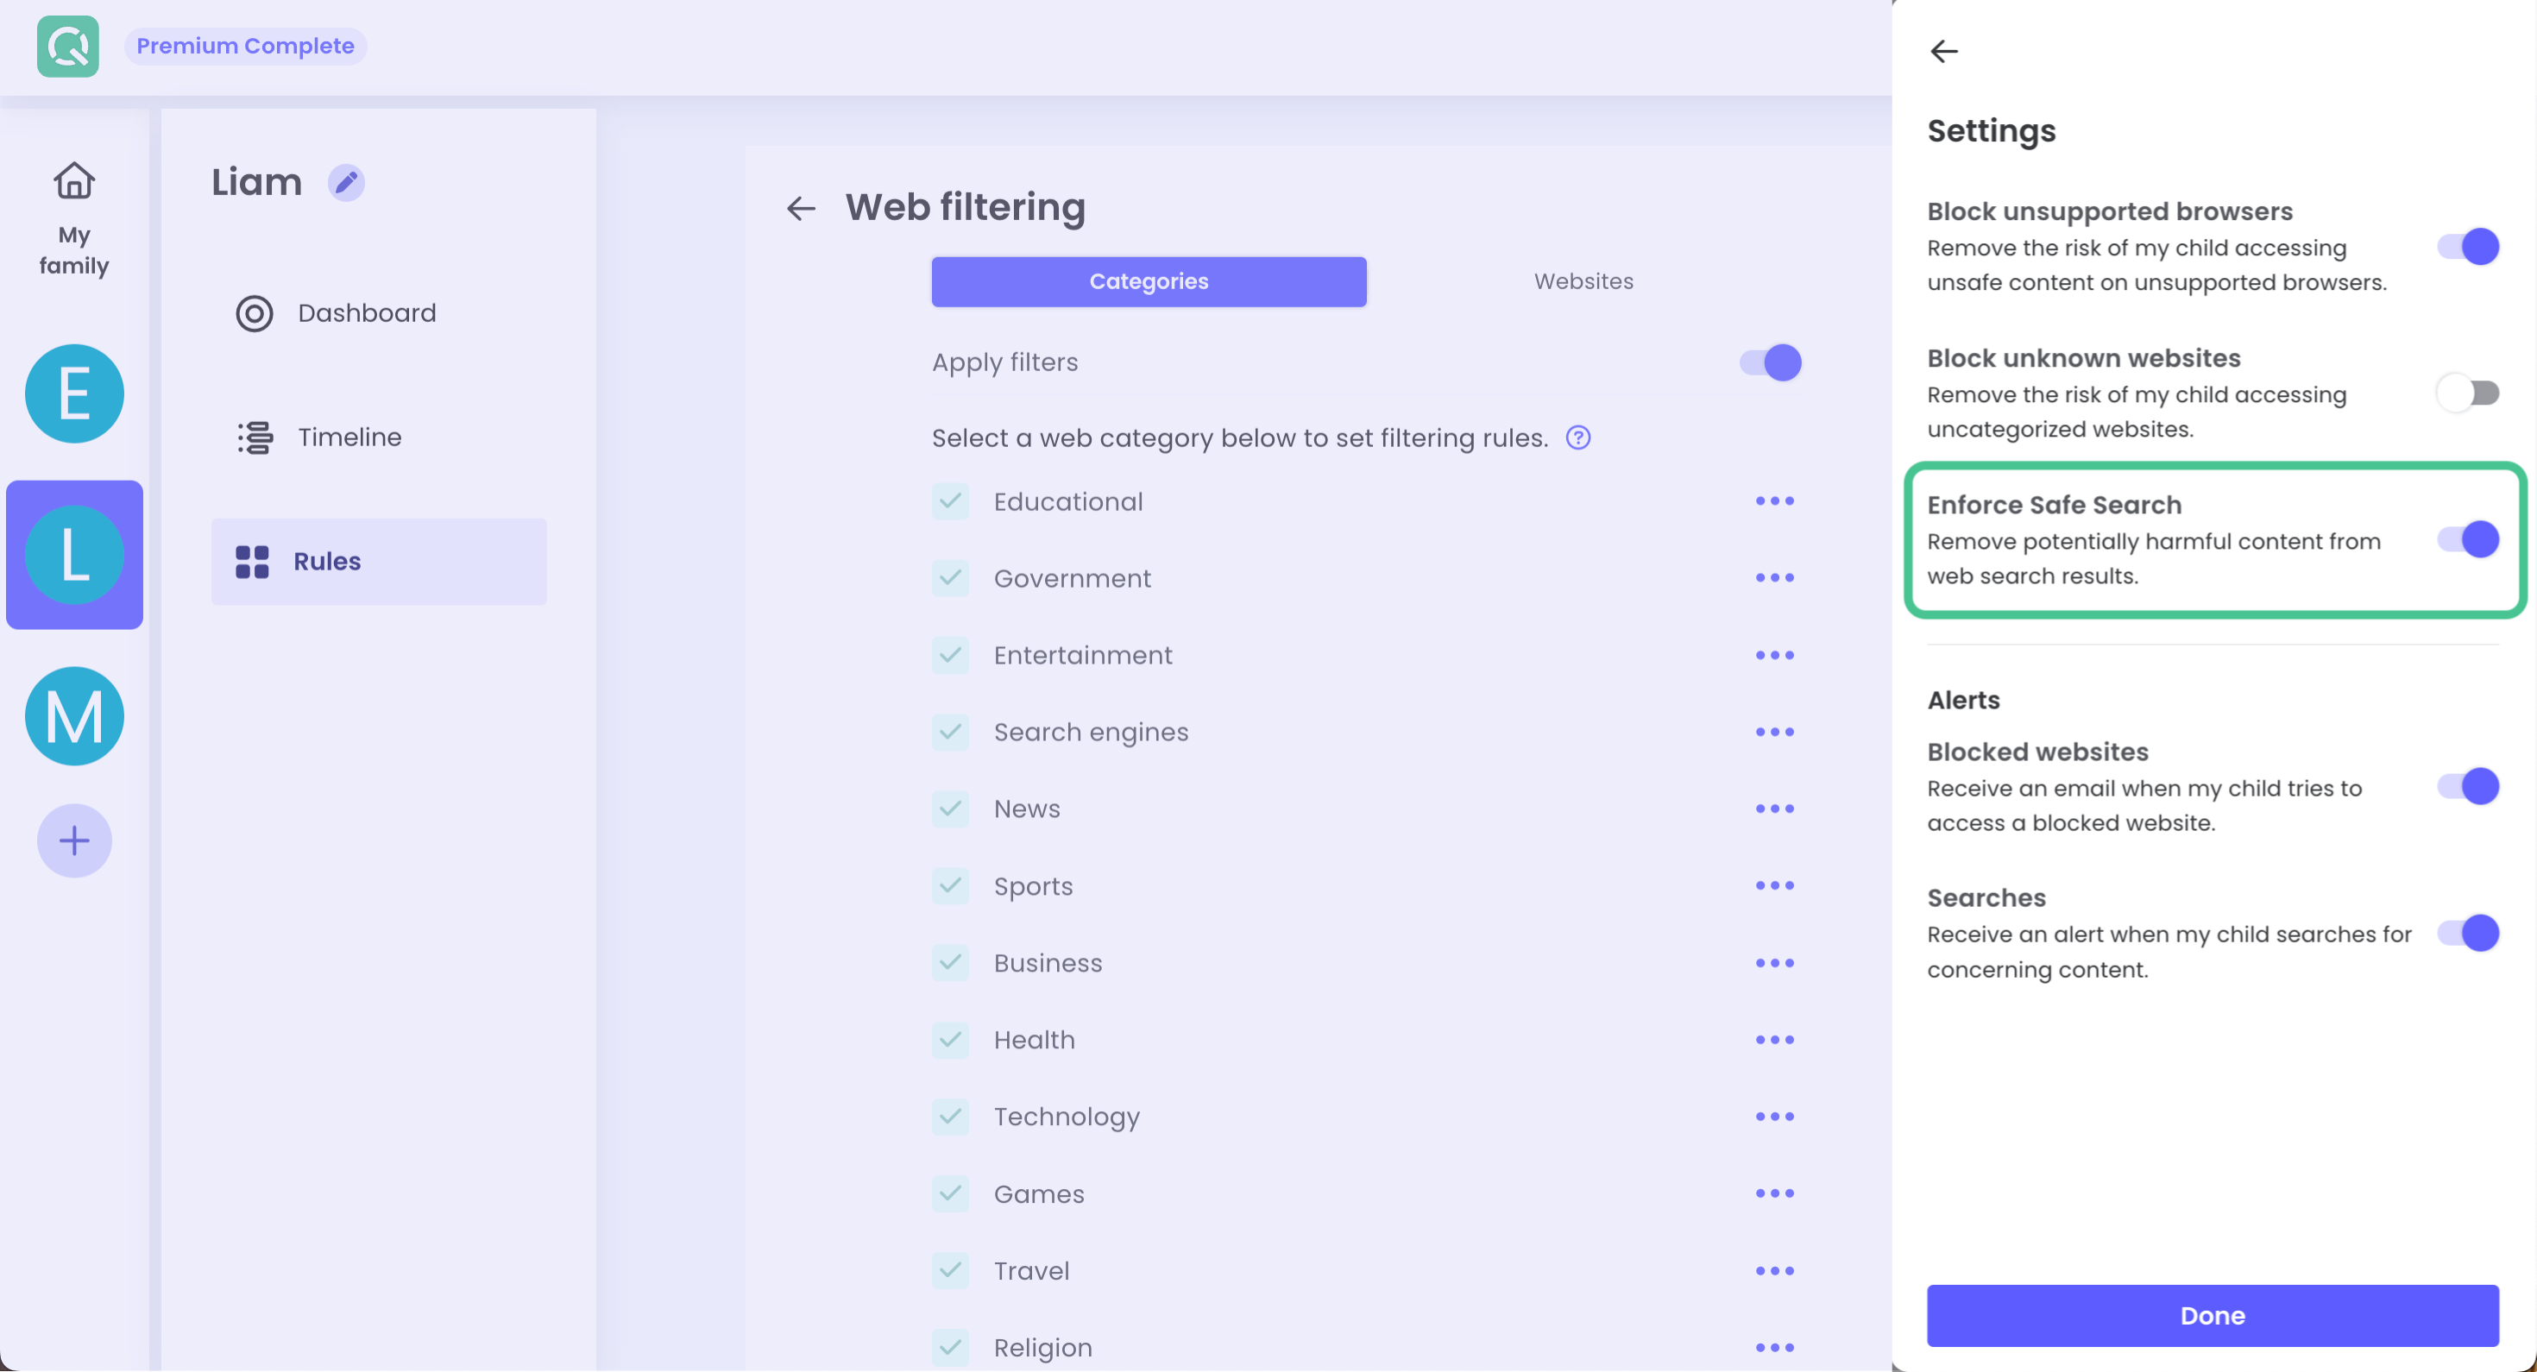Open profile E from the sidebar
Image resolution: width=2537 pixels, height=1372 pixels.
(74, 393)
